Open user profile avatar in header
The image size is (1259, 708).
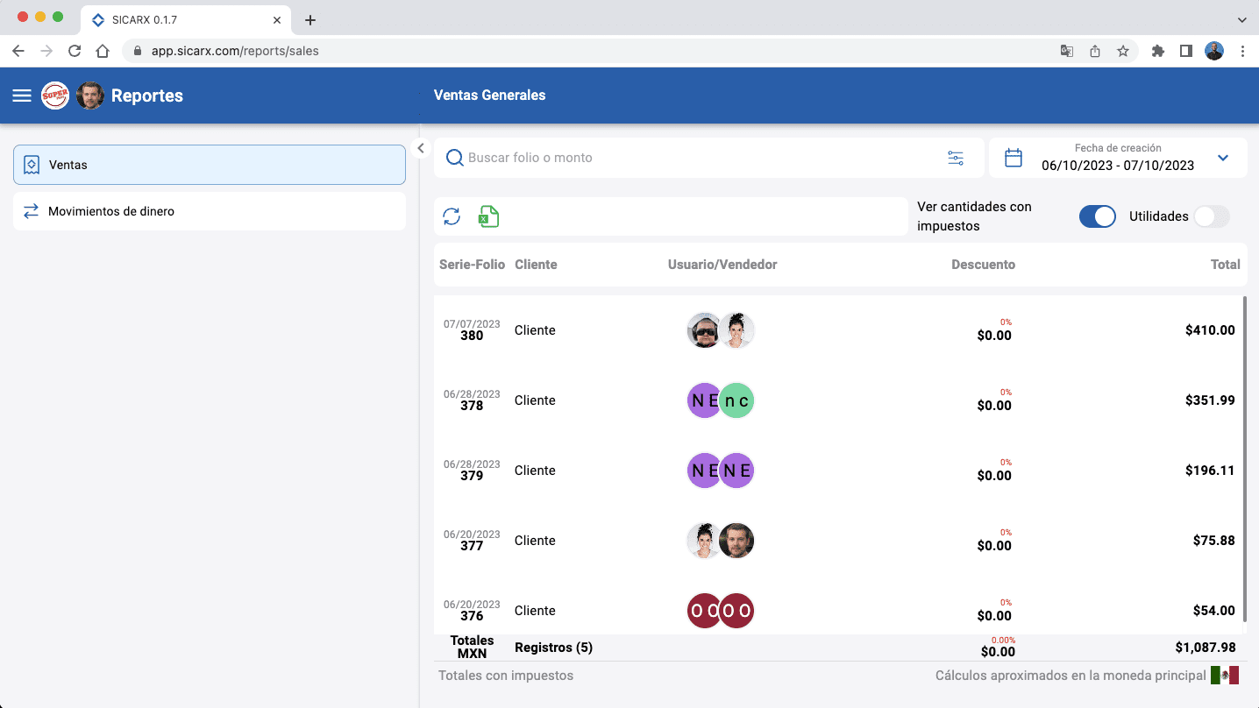click(x=90, y=96)
